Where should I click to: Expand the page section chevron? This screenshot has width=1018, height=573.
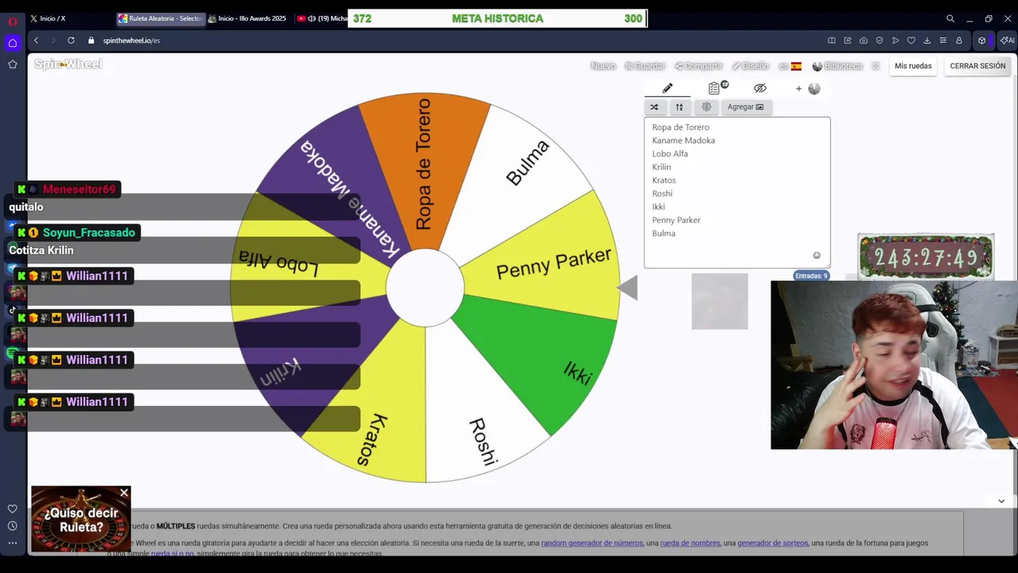1001,501
